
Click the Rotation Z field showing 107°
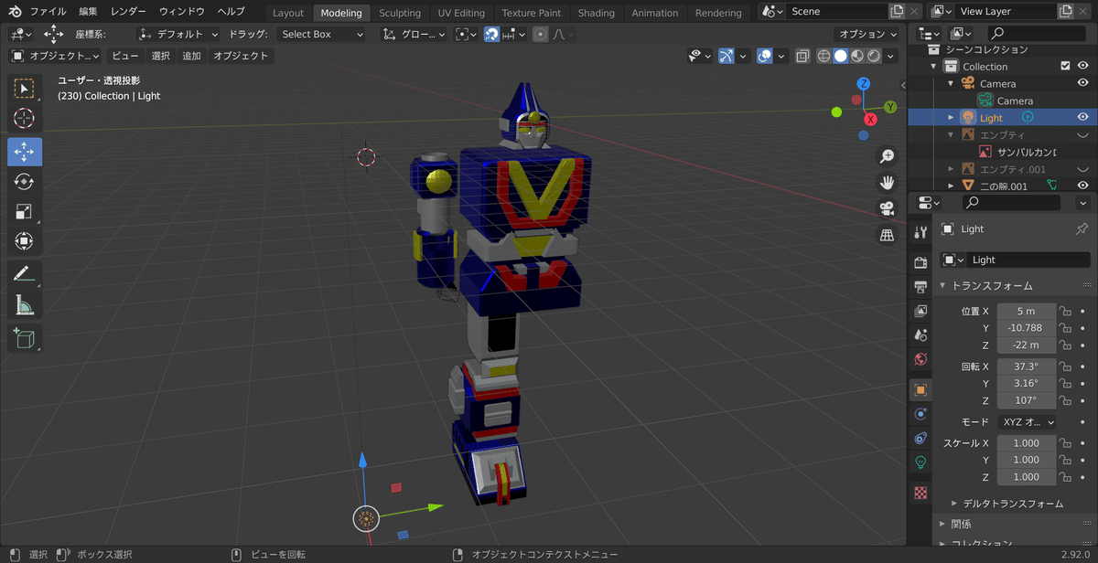[x=1027, y=400]
